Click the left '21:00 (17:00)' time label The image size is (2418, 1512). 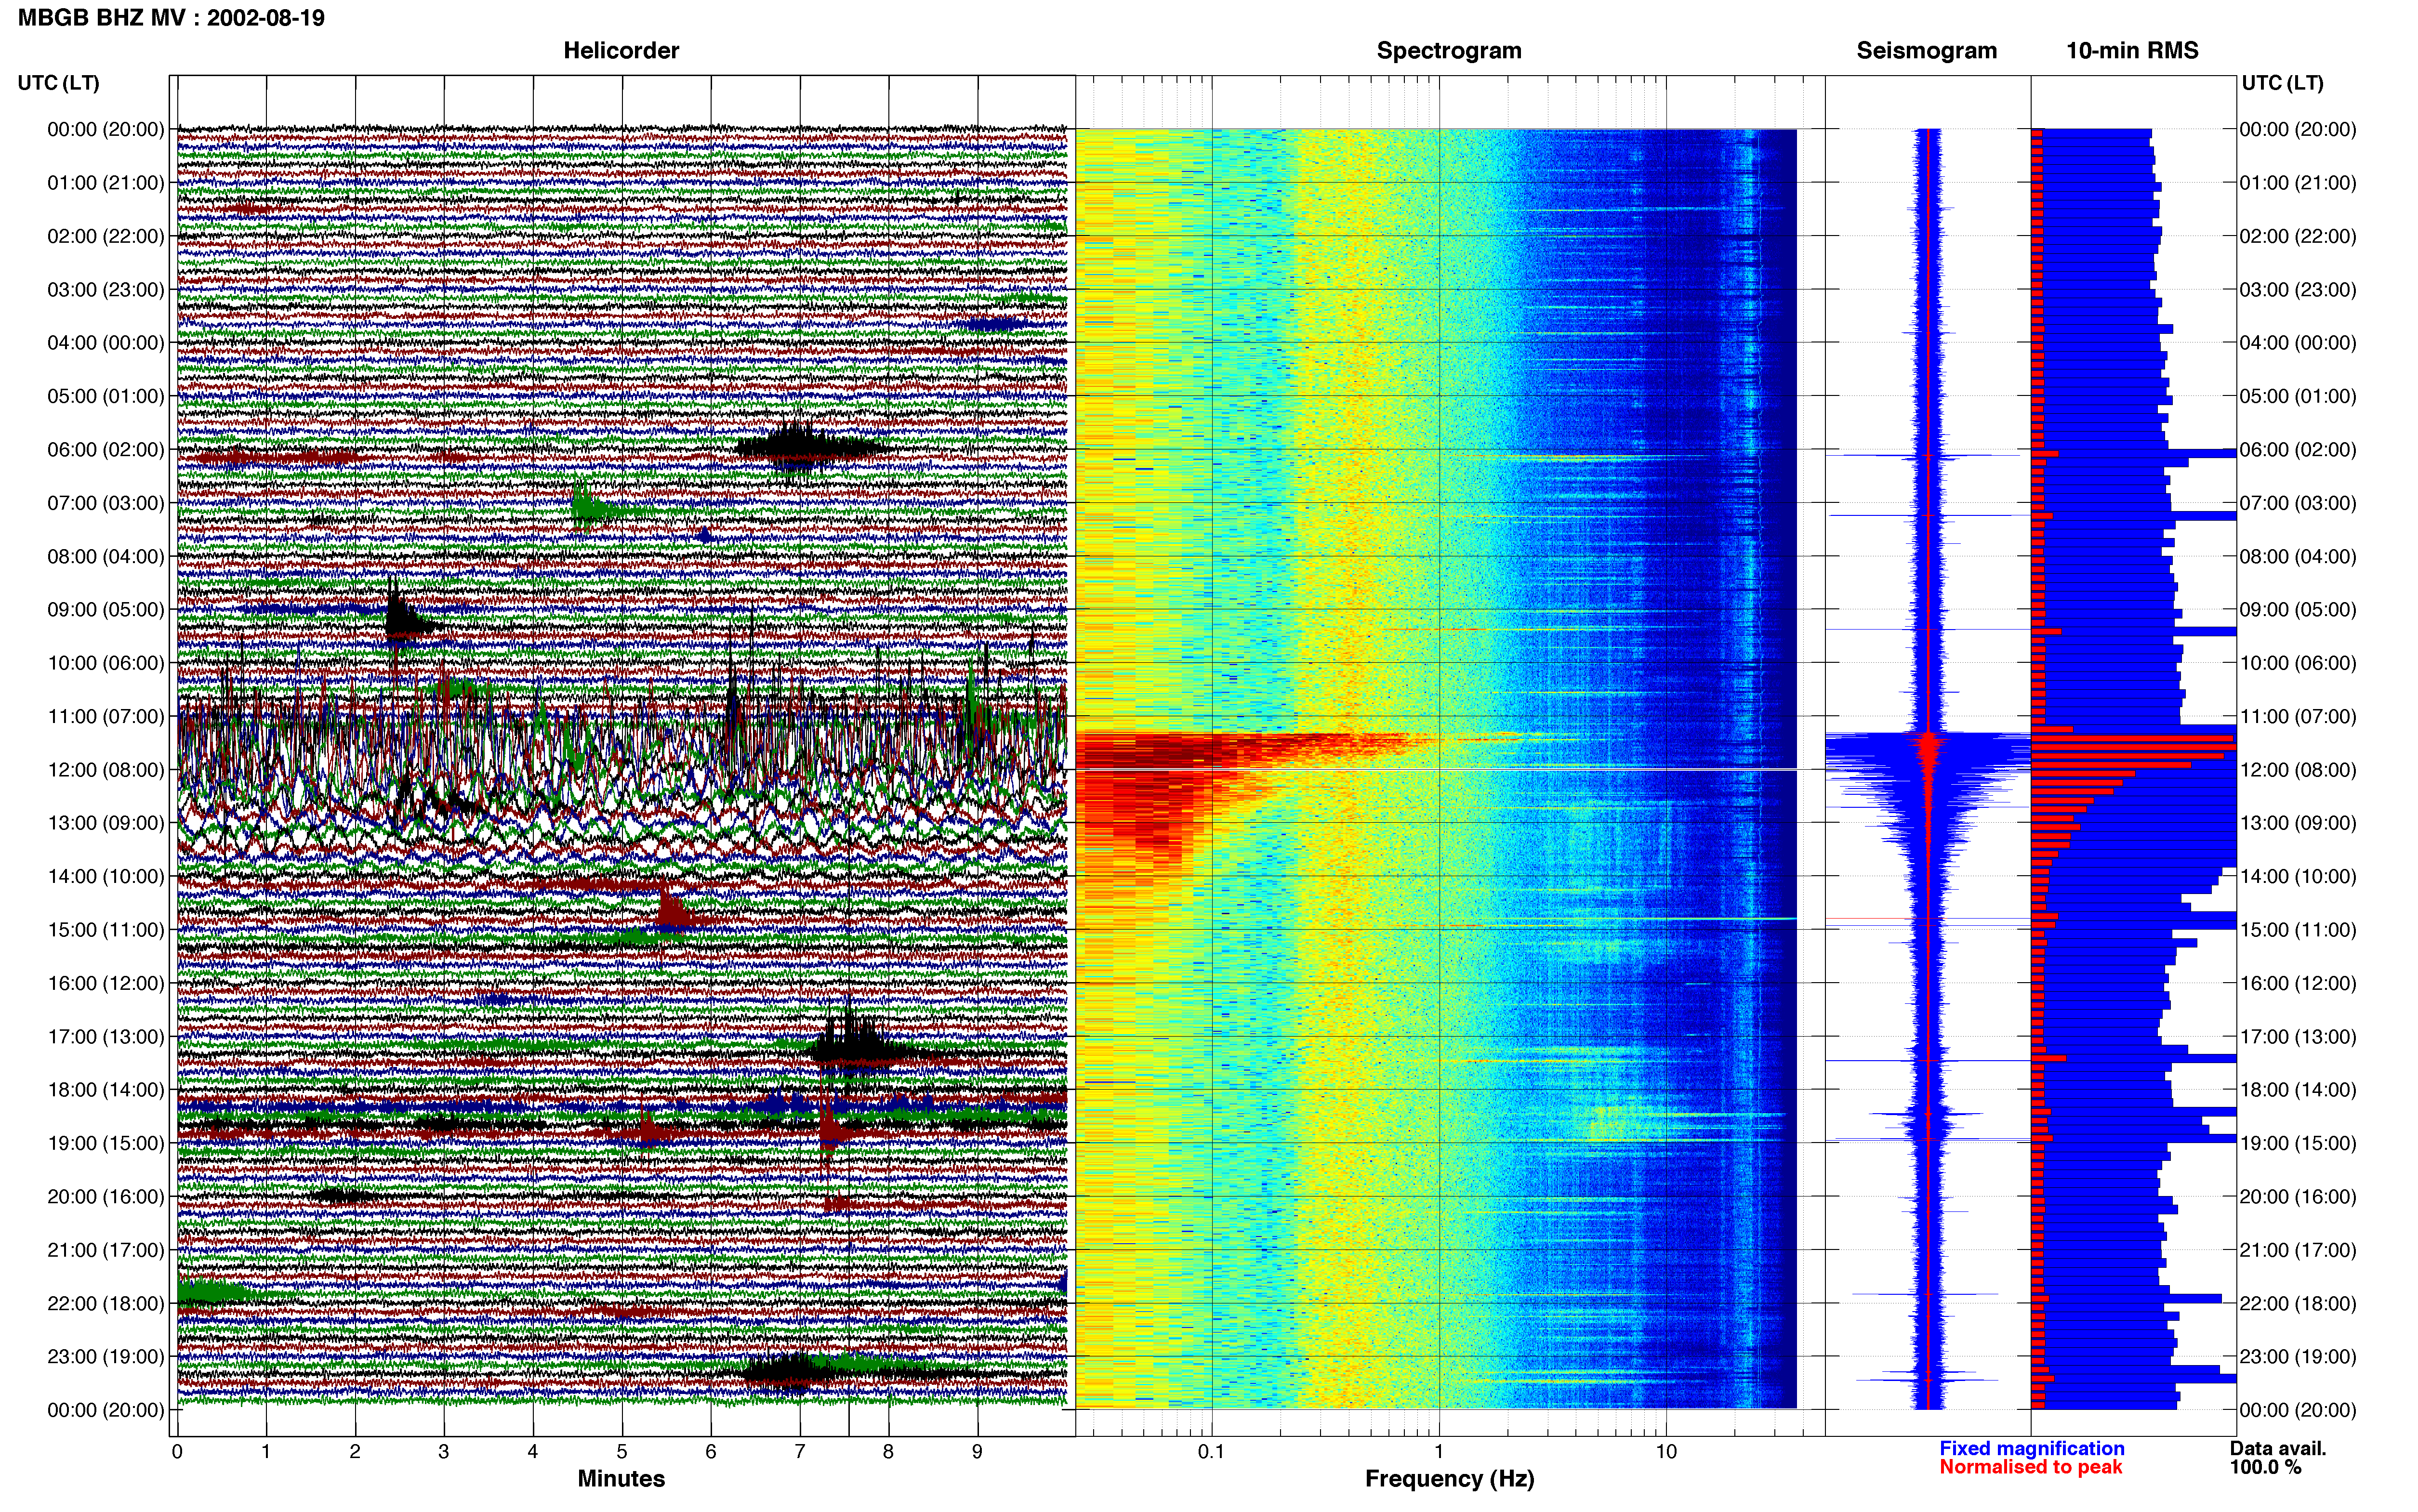coord(106,1250)
